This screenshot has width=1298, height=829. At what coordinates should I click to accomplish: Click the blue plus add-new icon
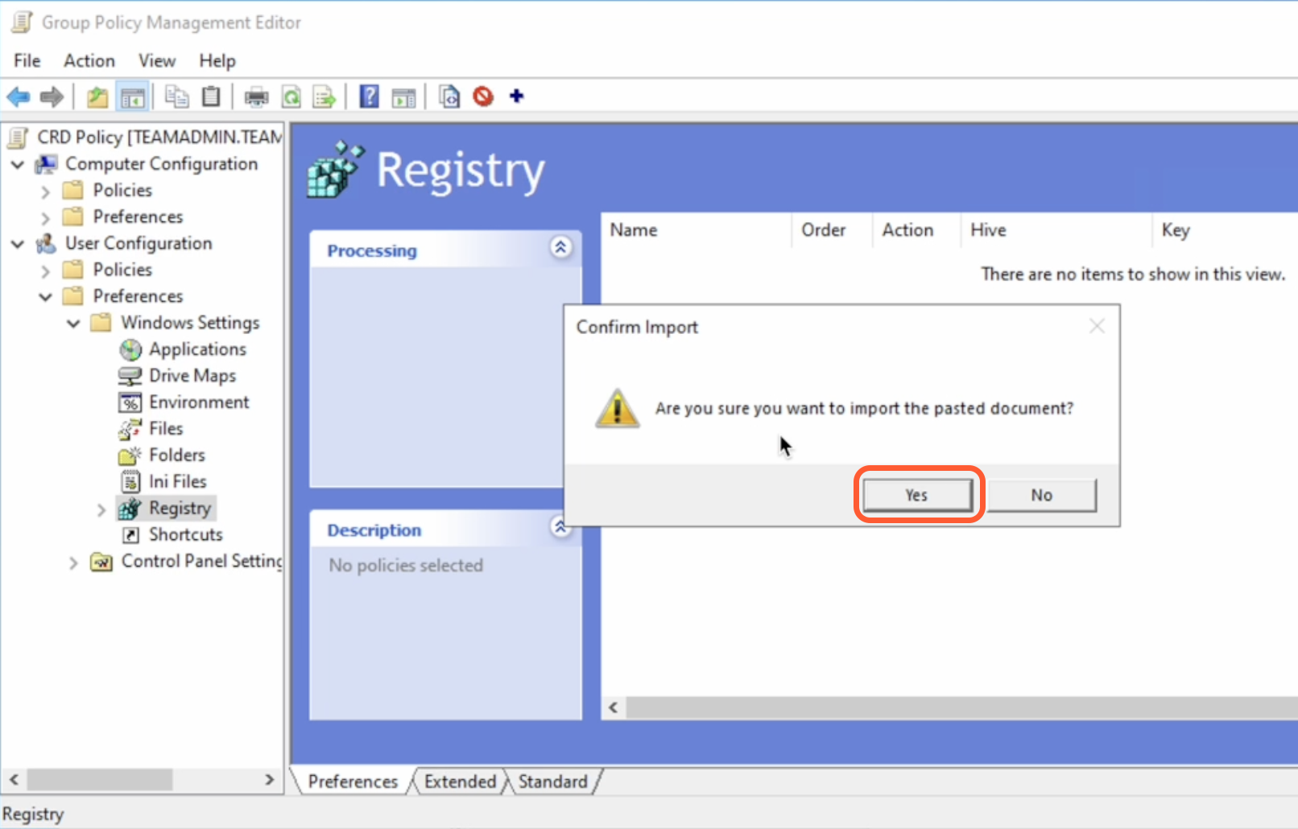[x=517, y=97]
